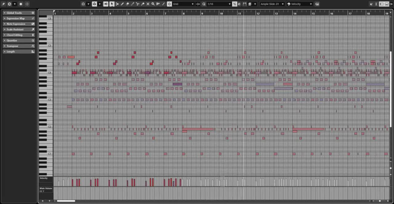Select the Erase tool
394x204 pixels.
pos(127,4)
